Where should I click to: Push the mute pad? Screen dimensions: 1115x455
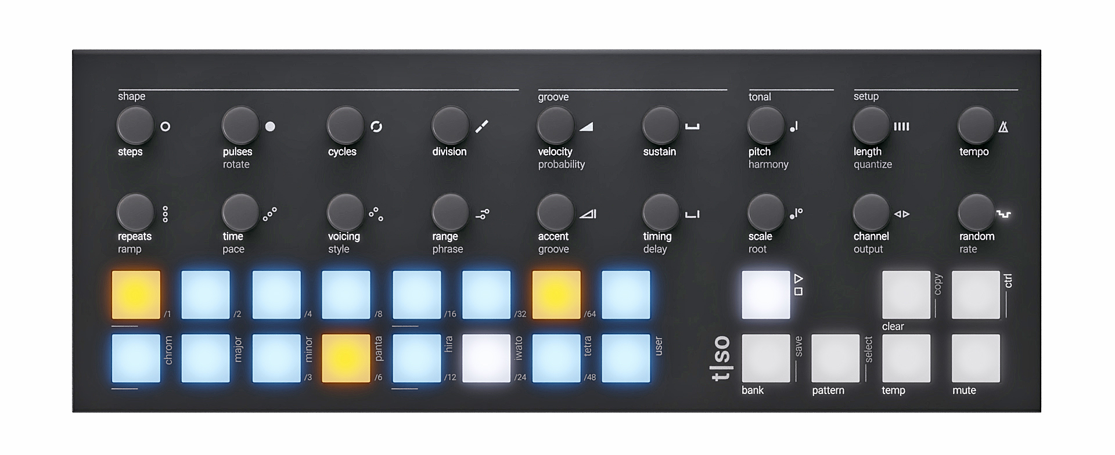pos(976,358)
